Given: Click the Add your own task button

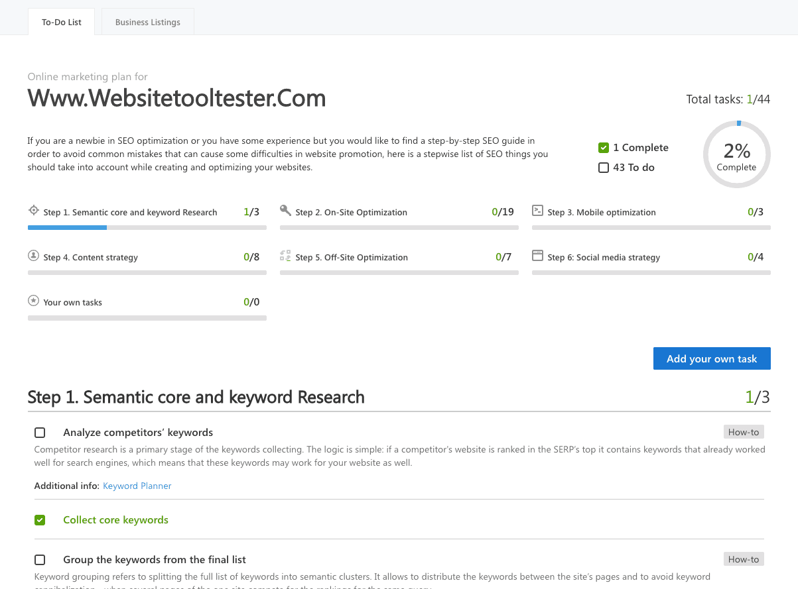Looking at the screenshot, I should (x=712, y=358).
